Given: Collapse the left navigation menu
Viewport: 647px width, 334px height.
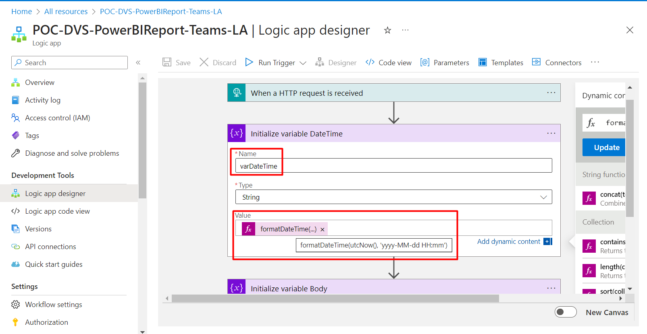Looking at the screenshot, I should click(x=138, y=62).
